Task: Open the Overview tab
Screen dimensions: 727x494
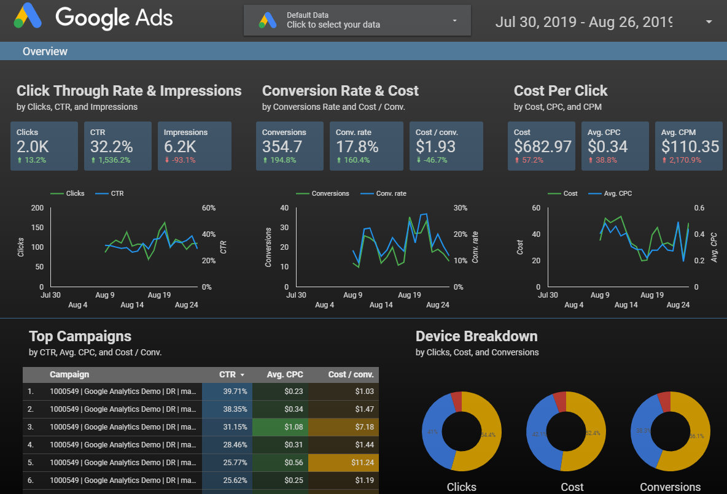Action: click(x=45, y=52)
